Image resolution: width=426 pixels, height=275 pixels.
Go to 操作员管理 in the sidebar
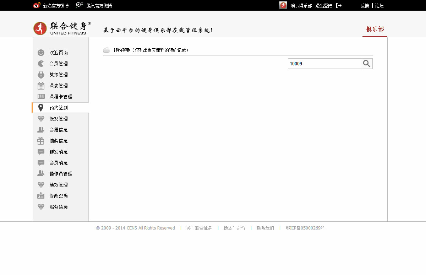[x=61, y=174]
